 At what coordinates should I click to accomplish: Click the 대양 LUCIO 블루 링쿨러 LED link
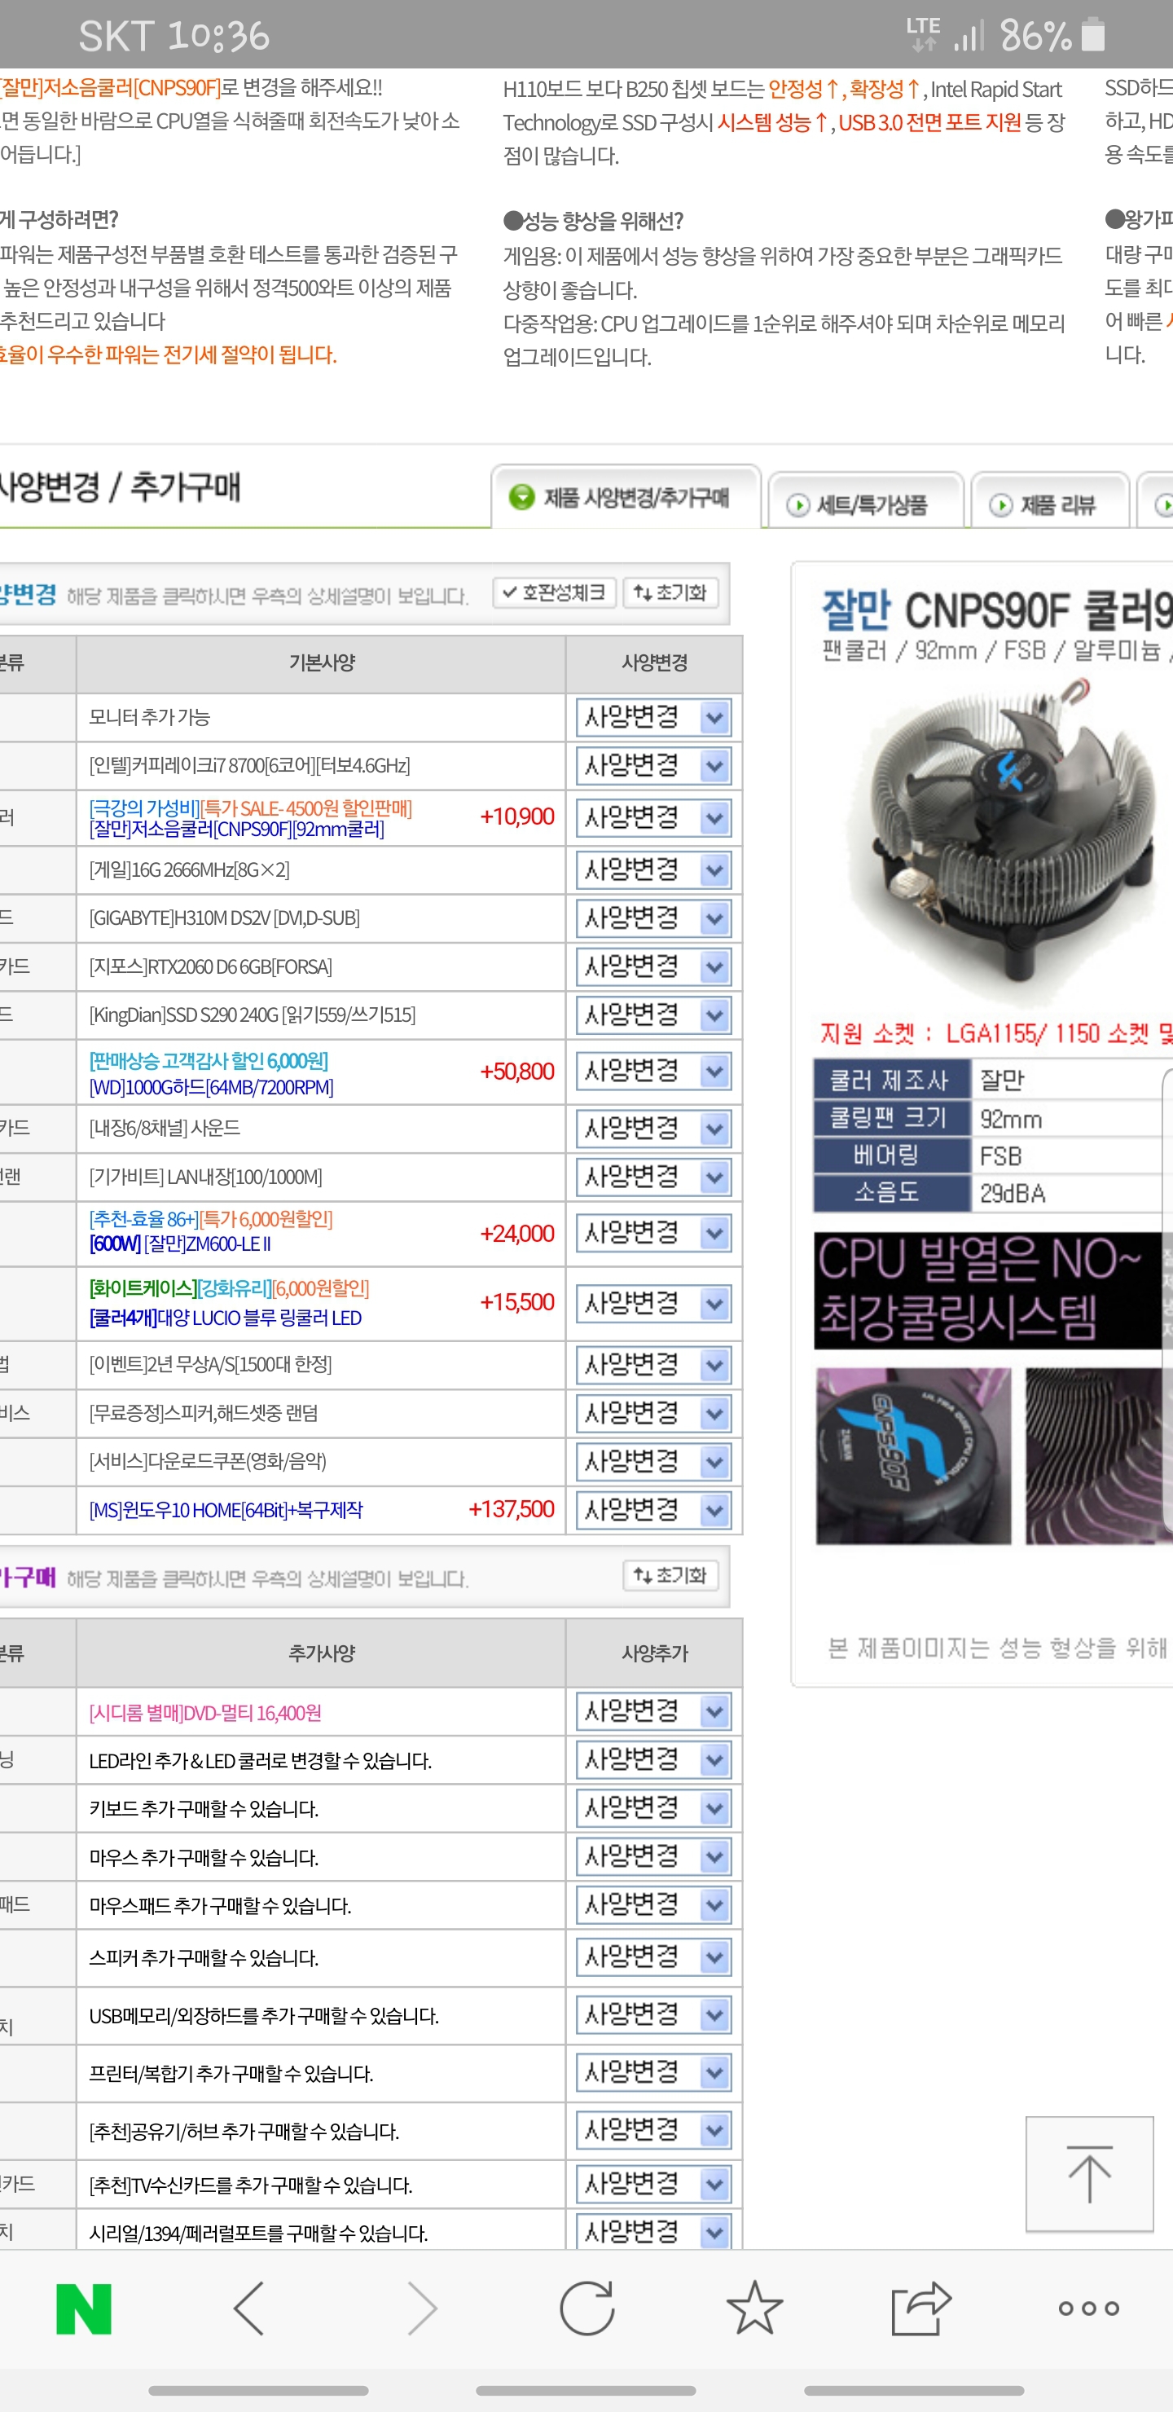pyautogui.click(x=226, y=1318)
